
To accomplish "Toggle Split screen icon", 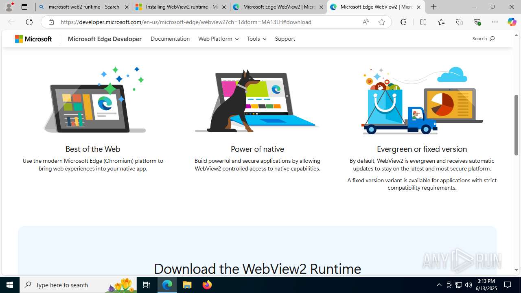I will click(x=423, y=22).
